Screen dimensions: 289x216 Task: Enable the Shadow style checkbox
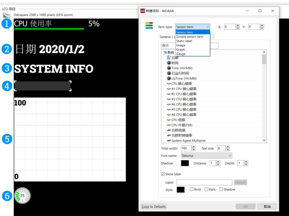pyautogui.click(x=221, y=189)
